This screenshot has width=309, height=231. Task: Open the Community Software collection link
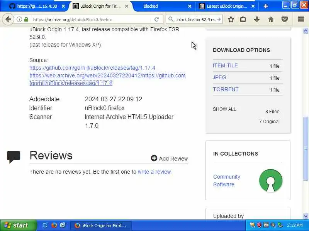coord(227,181)
